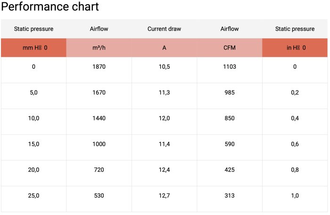Click the Performance chart heading
Image resolution: width=330 pixels, height=215 pixels.
coord(50,7)
